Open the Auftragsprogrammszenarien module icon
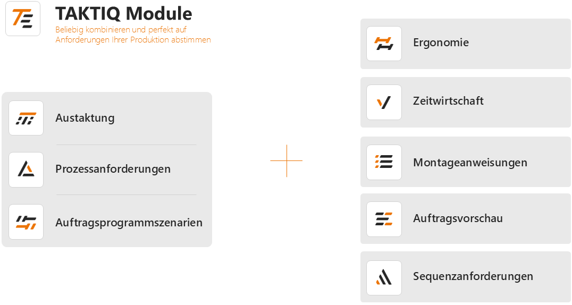The image size is (572, 305). [26, 222]
